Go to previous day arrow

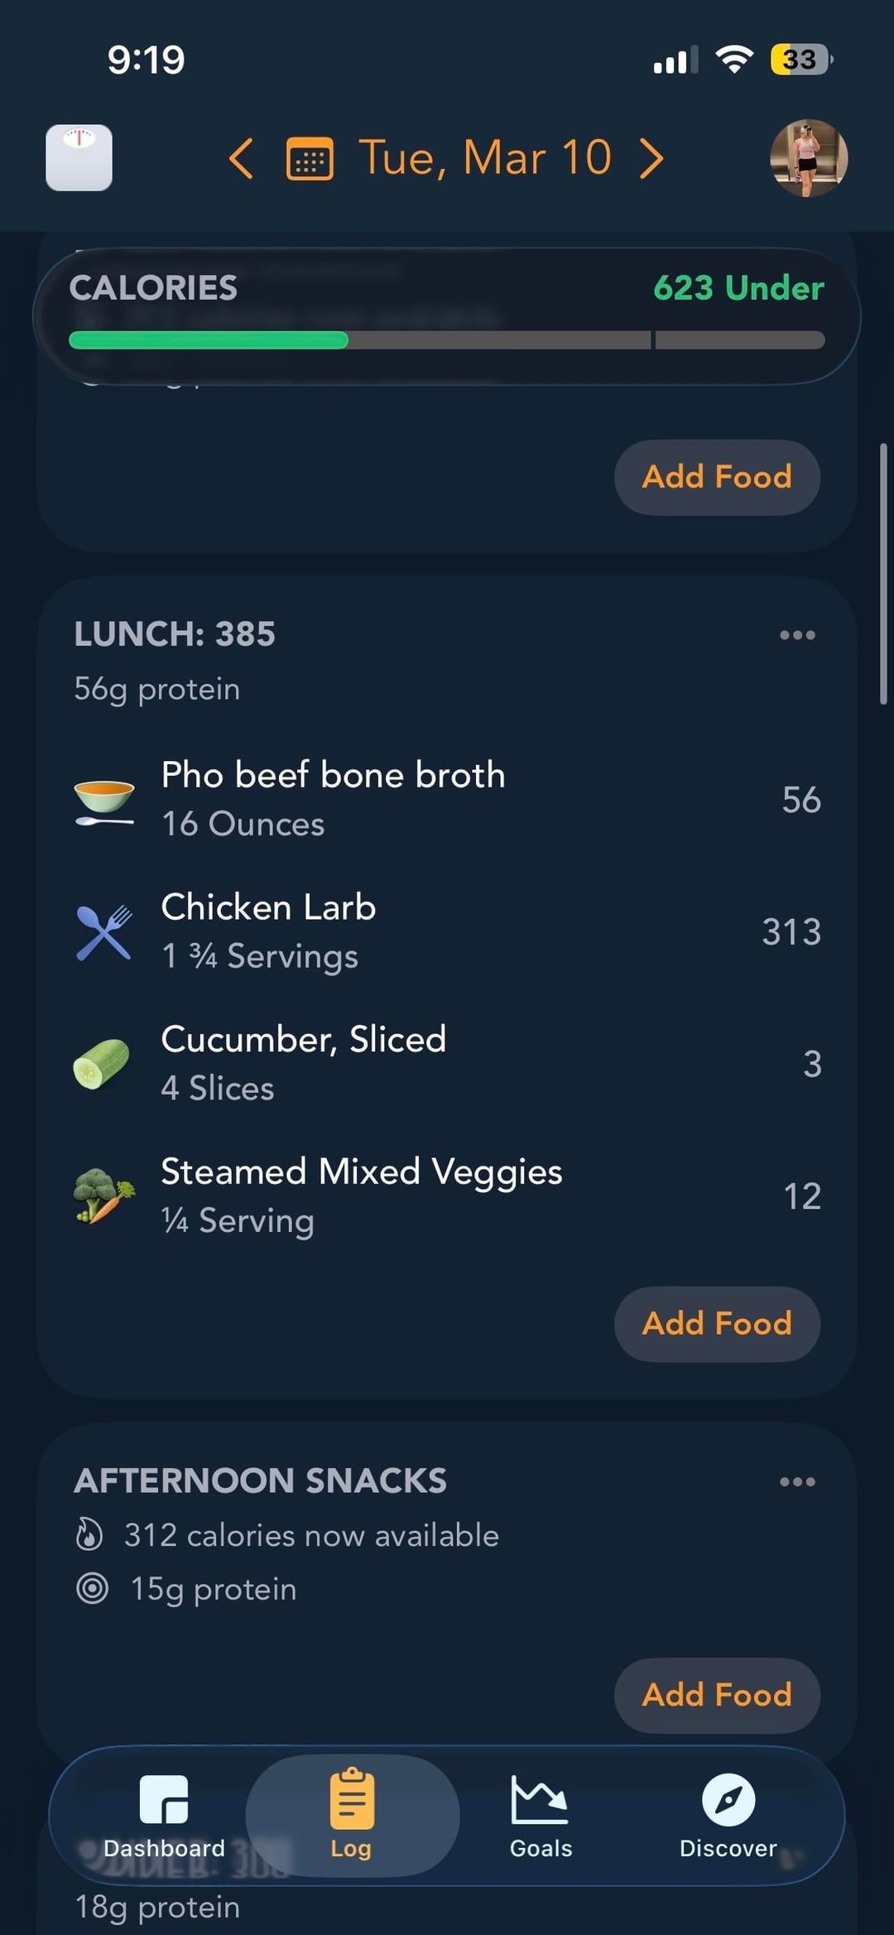point(241,158)
